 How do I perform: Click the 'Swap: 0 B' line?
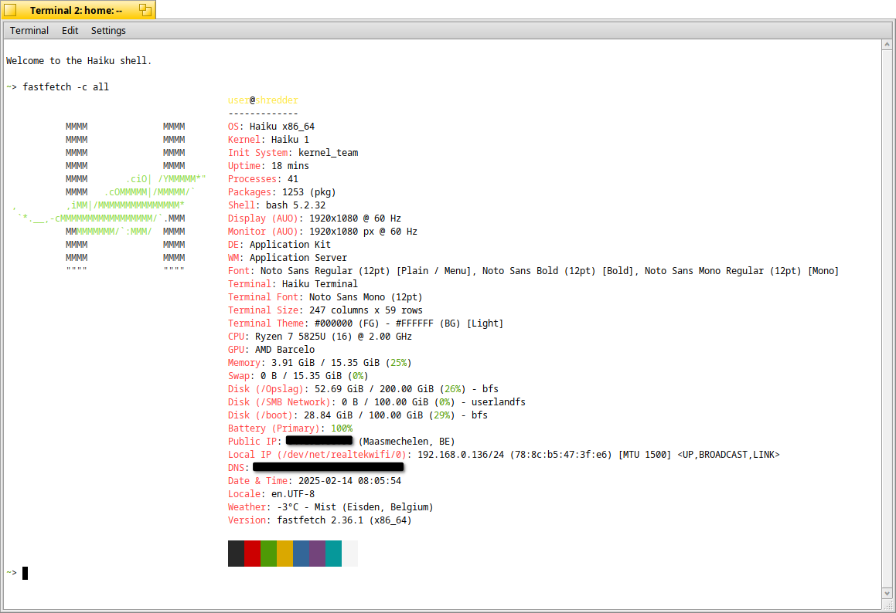coord(298,375)
